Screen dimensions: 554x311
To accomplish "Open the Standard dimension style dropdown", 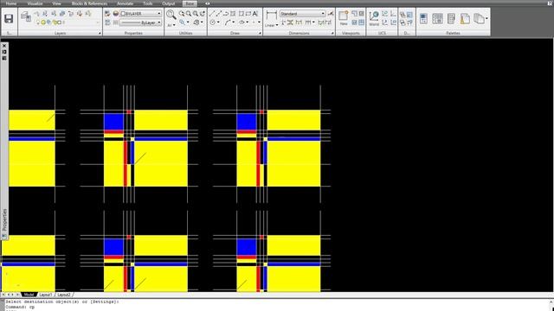I will (302, 14).
